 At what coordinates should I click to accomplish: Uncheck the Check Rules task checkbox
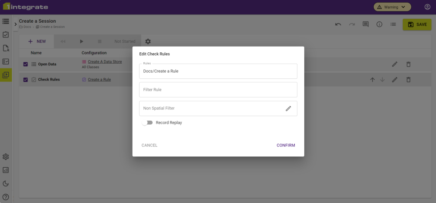point(25,80)
